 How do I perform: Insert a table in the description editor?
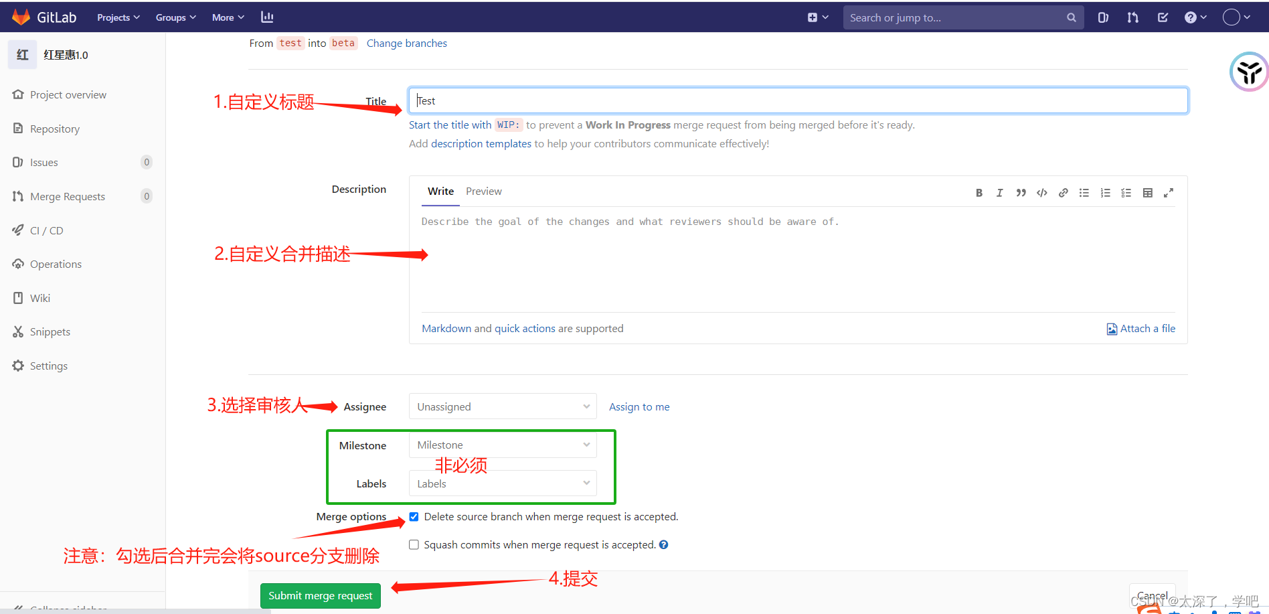click(x=1147, y=192)
